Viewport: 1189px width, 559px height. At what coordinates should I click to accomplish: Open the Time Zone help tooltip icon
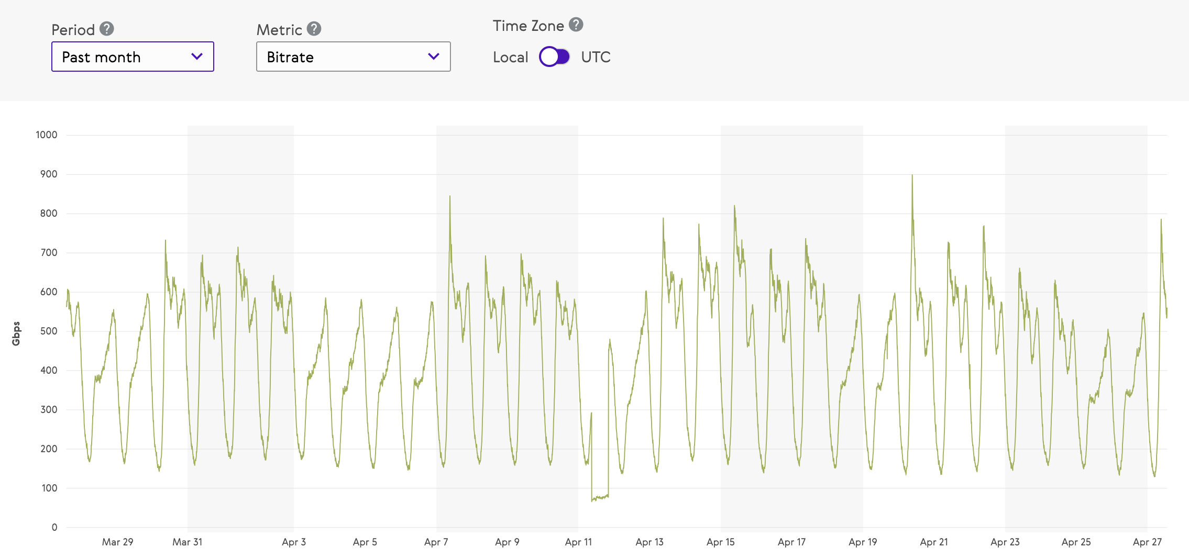click(576, 25)
